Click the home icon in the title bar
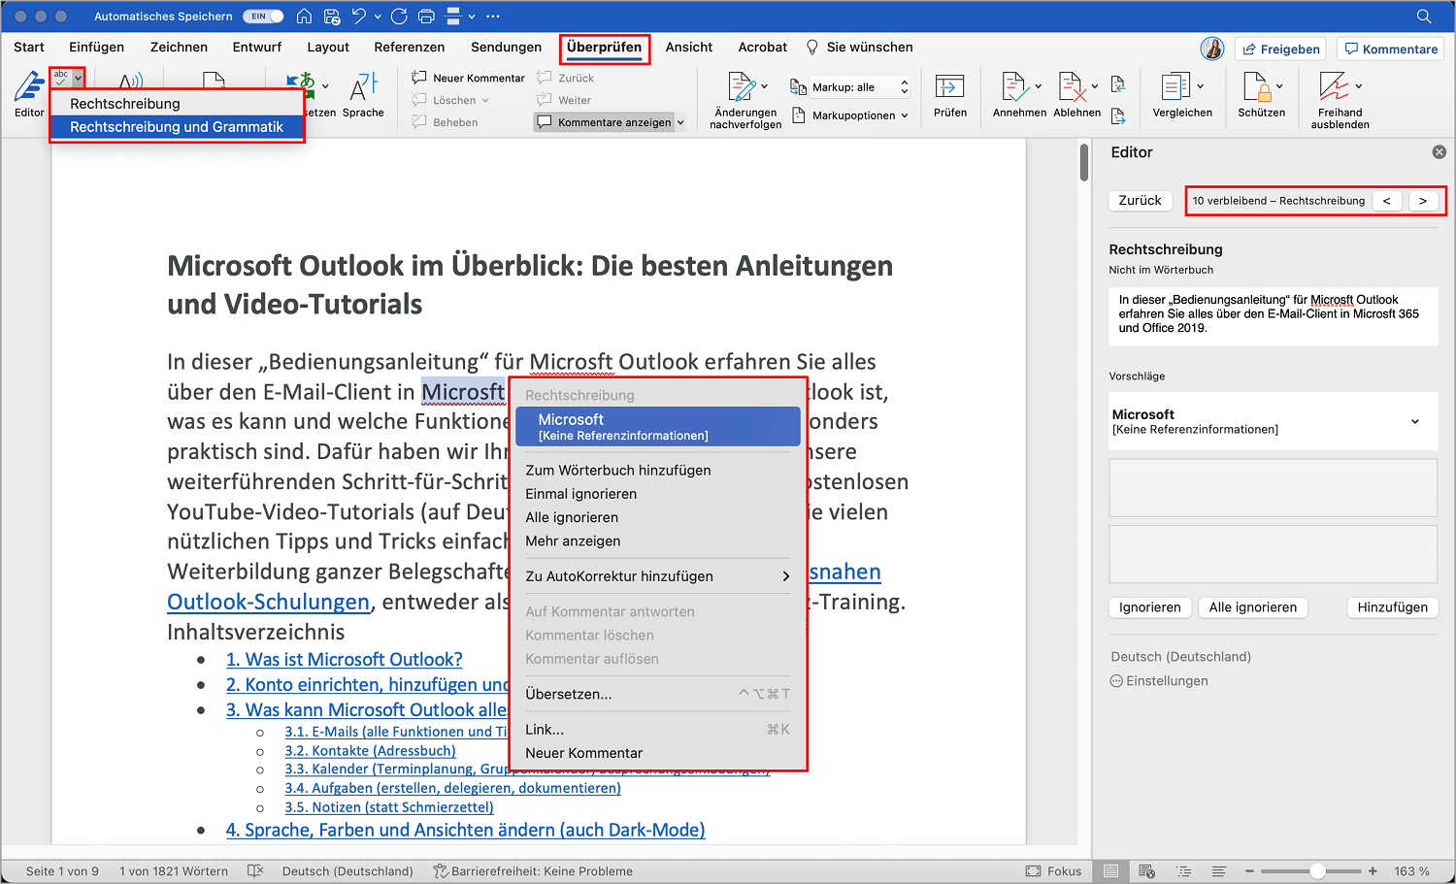Image resolution: width=1456 pixels, height=884 pixels. click(304, 16)
